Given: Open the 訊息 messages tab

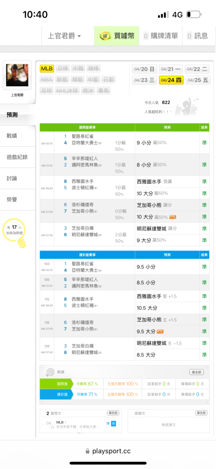Looking at the screenshot, I should 197,36.
